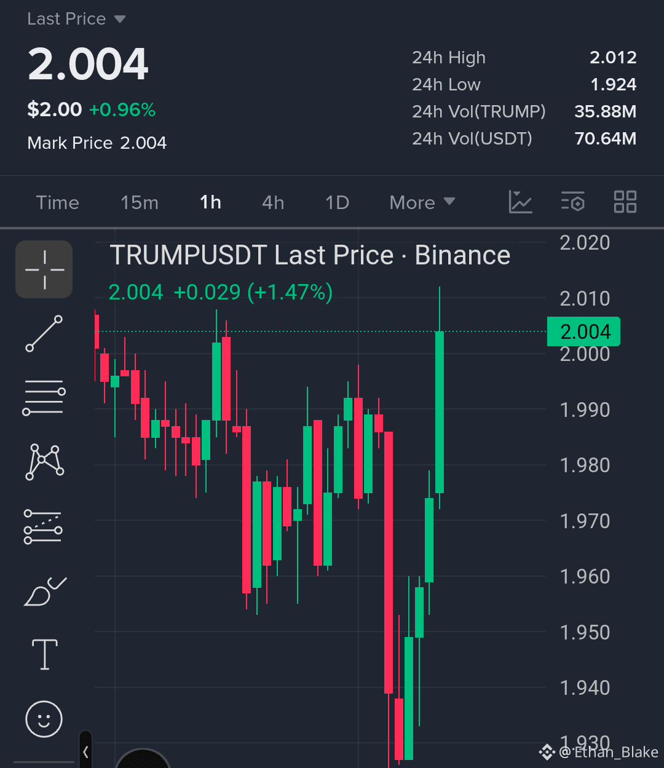Select the 1D timeframe tab
Screen dimensions: 664x768
coord(337,202)
